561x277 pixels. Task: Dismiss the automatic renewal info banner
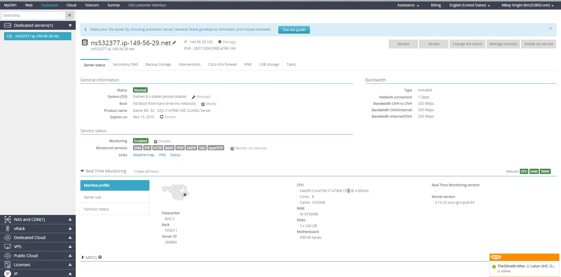pyautogui.click(x=550, y=28)
